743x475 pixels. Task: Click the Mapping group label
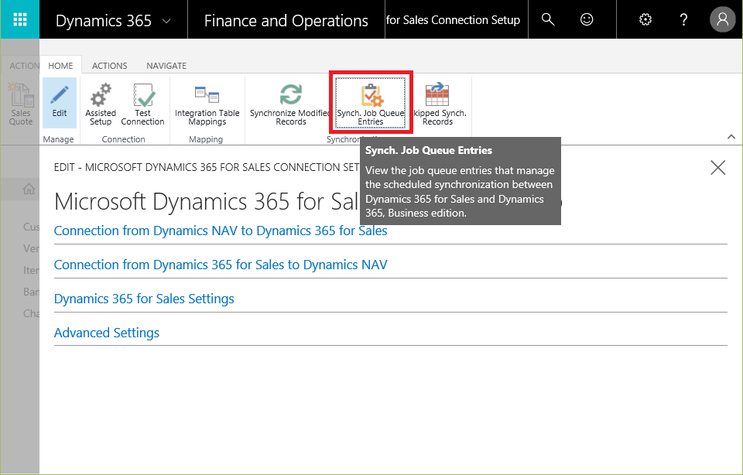[x=206, y=139]
